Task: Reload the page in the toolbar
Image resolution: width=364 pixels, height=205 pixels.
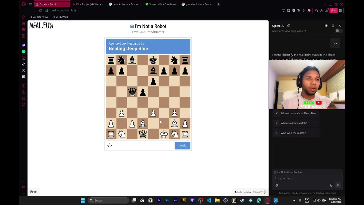Action: point(40,11)
